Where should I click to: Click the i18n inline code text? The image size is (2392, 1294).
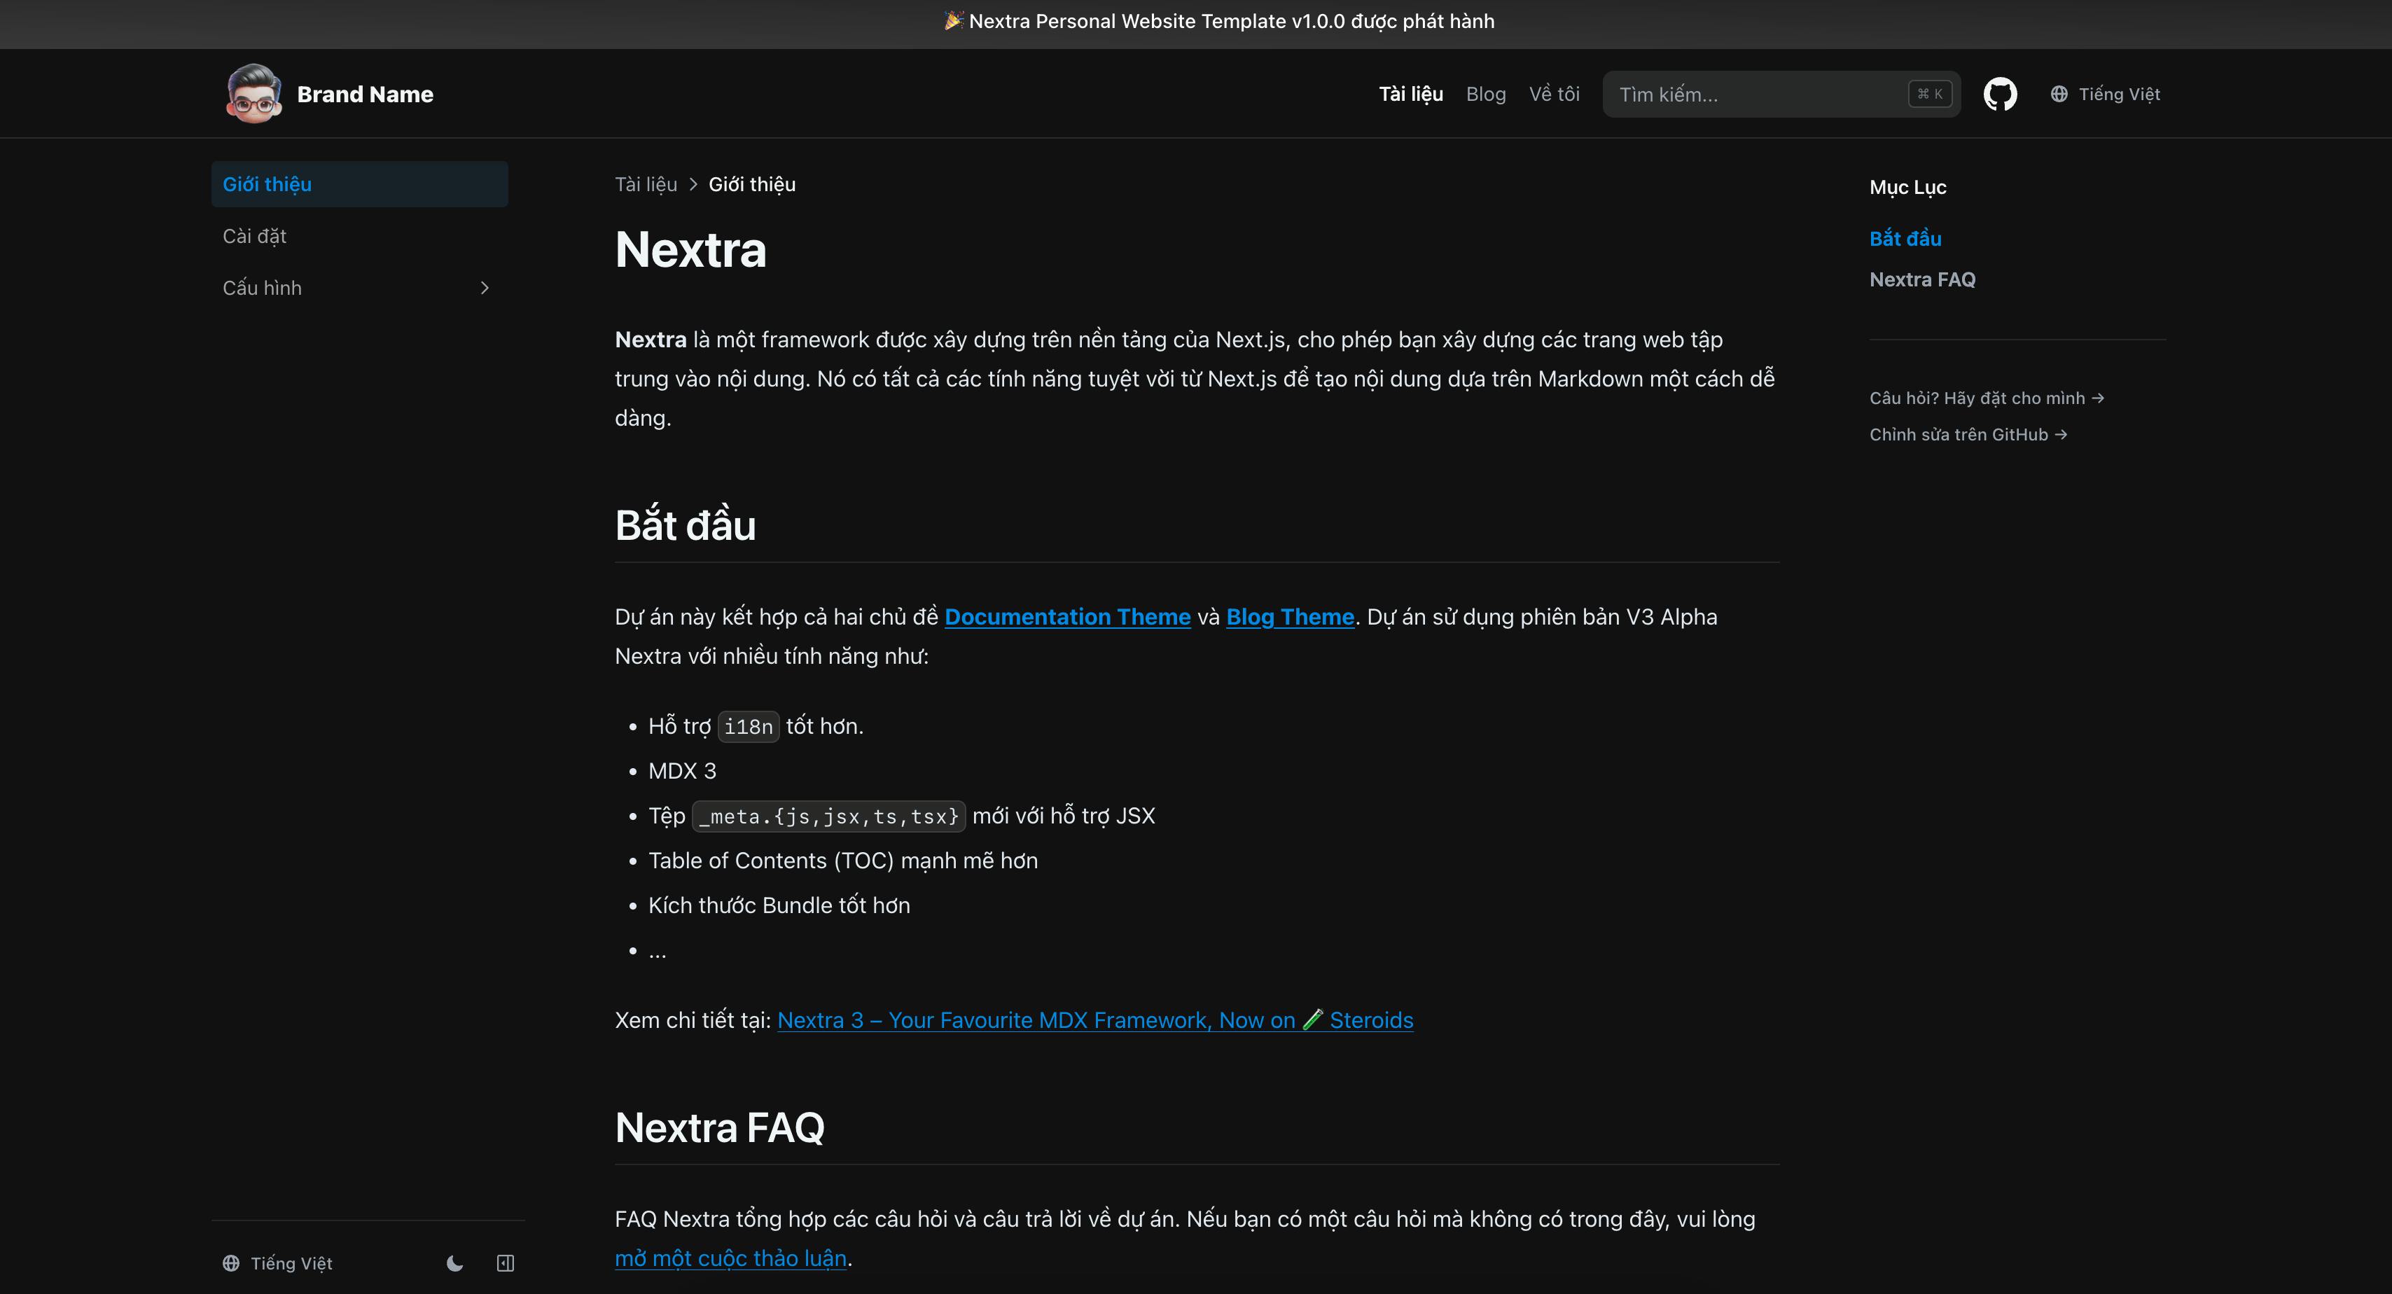point(749,727)
